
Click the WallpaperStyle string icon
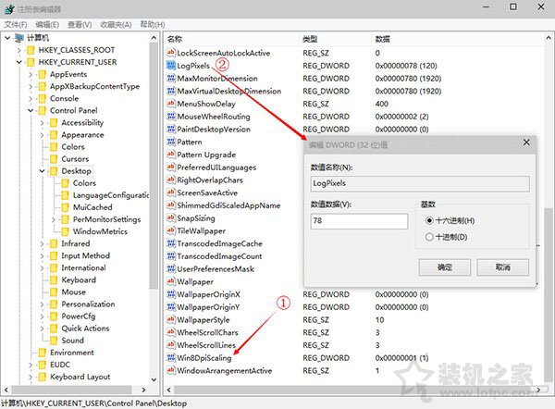(171, 320)
